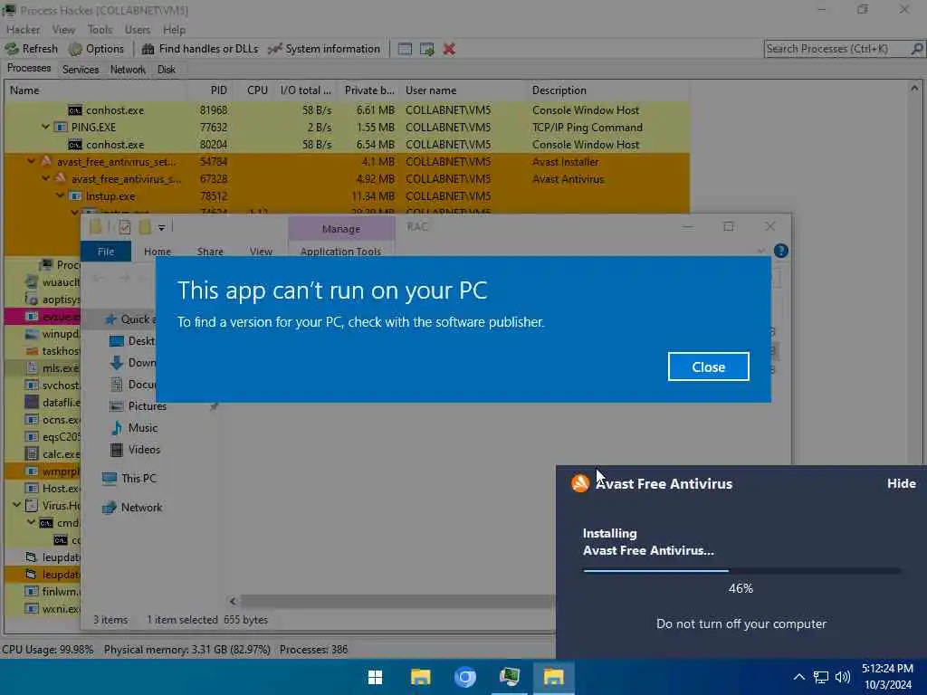The height and width of the screenshot is (695, 927).
Task: Select the Processes tab
Action: click(x=29, y=69)
